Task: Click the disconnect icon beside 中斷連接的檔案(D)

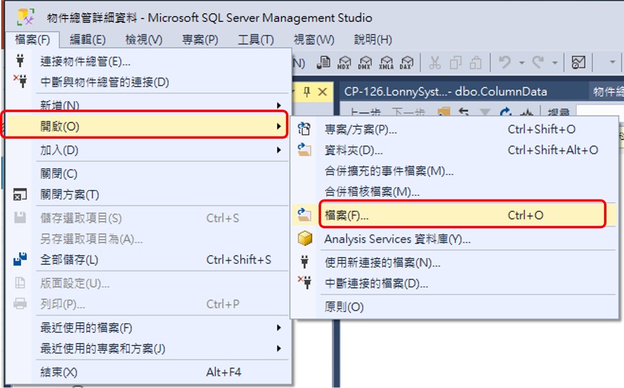Action: [x=305, y=283]
